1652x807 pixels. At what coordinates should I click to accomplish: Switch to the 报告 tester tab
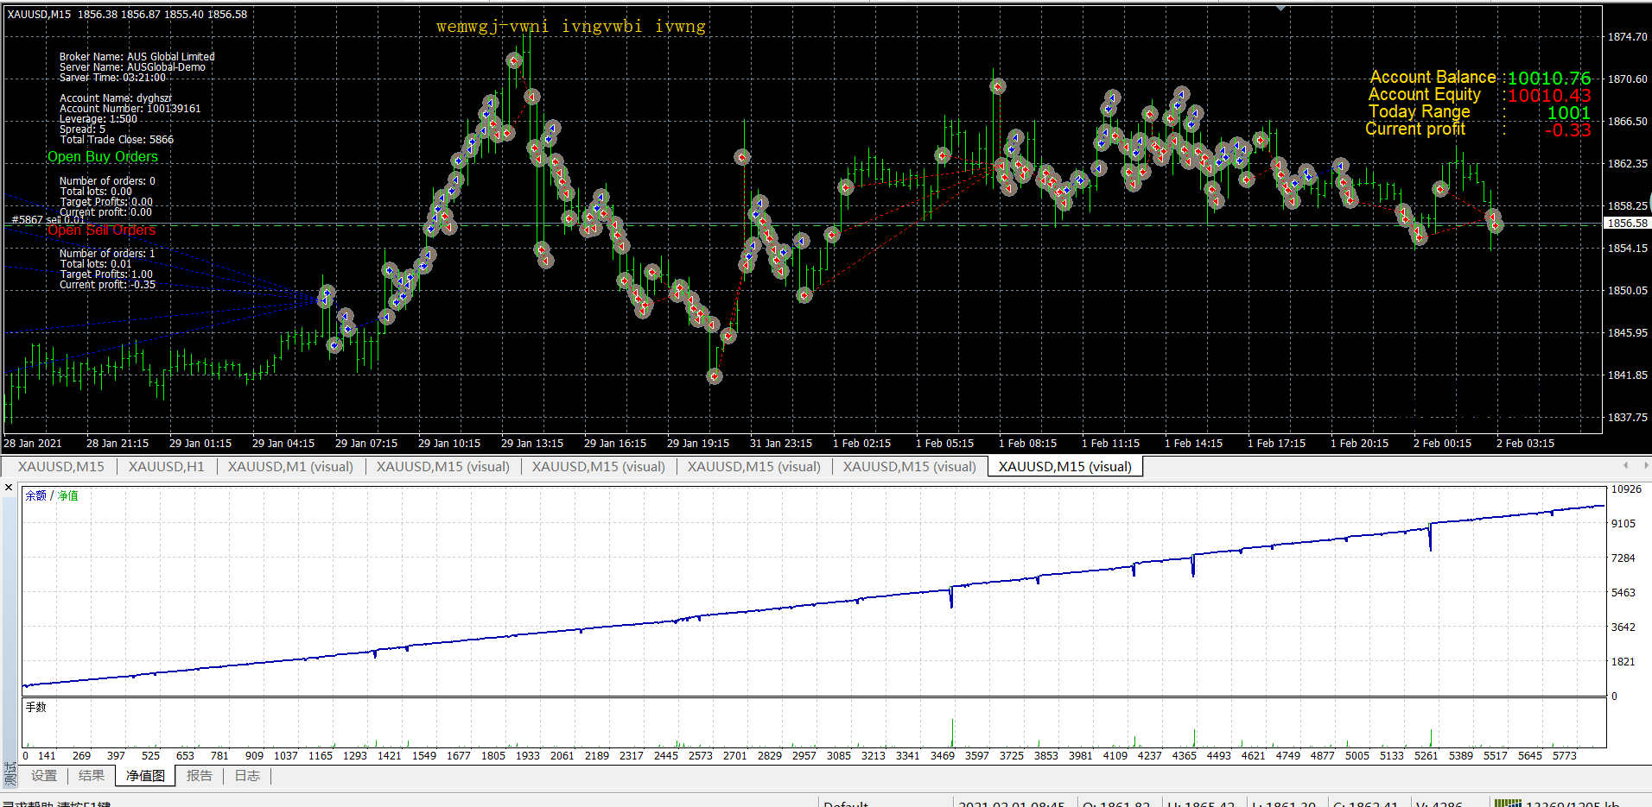199,775
